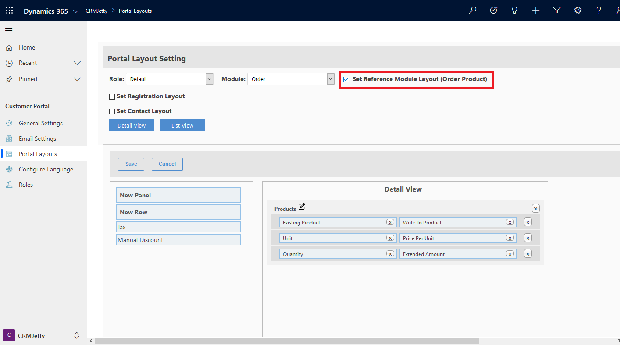The image size is (620, 345).
Task: Click the pencil edit icon beside Products
Action: [302, 207]
